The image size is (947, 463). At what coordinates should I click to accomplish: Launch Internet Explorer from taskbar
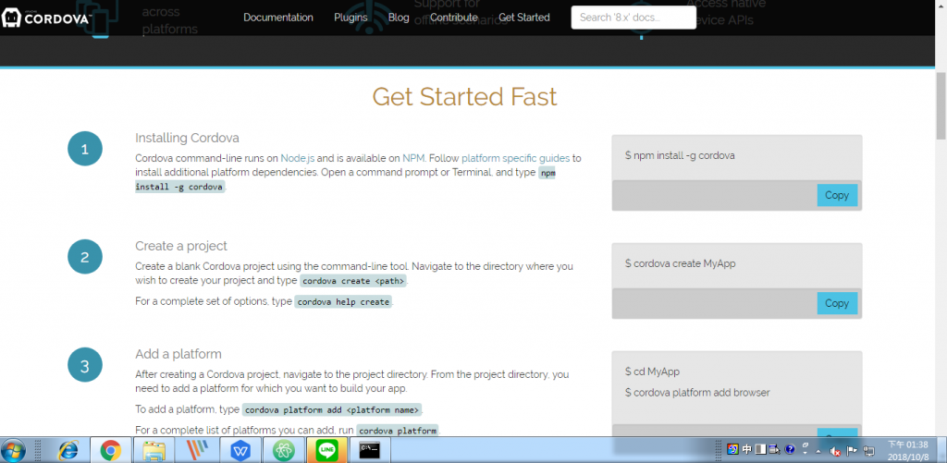(68, 450)
